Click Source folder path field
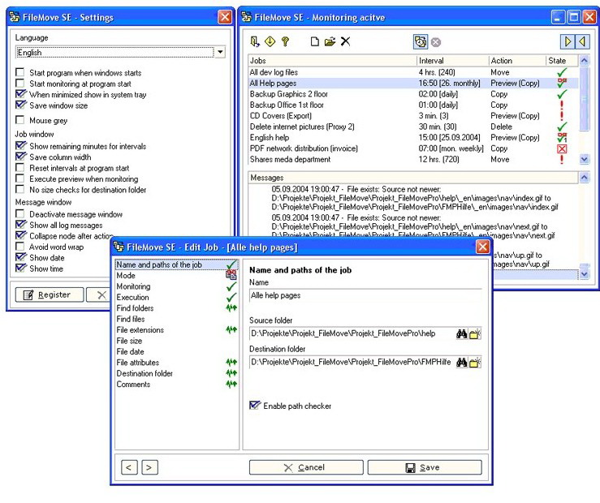 coord(352,333)
